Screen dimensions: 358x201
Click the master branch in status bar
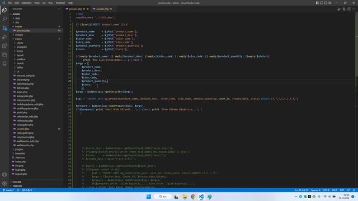coord(8,190)
